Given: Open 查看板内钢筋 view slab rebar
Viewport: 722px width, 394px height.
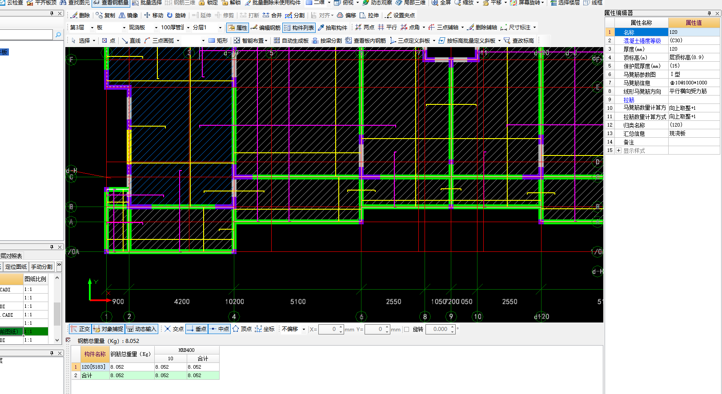Looking at the screenshot, I should tap(365, 40).
